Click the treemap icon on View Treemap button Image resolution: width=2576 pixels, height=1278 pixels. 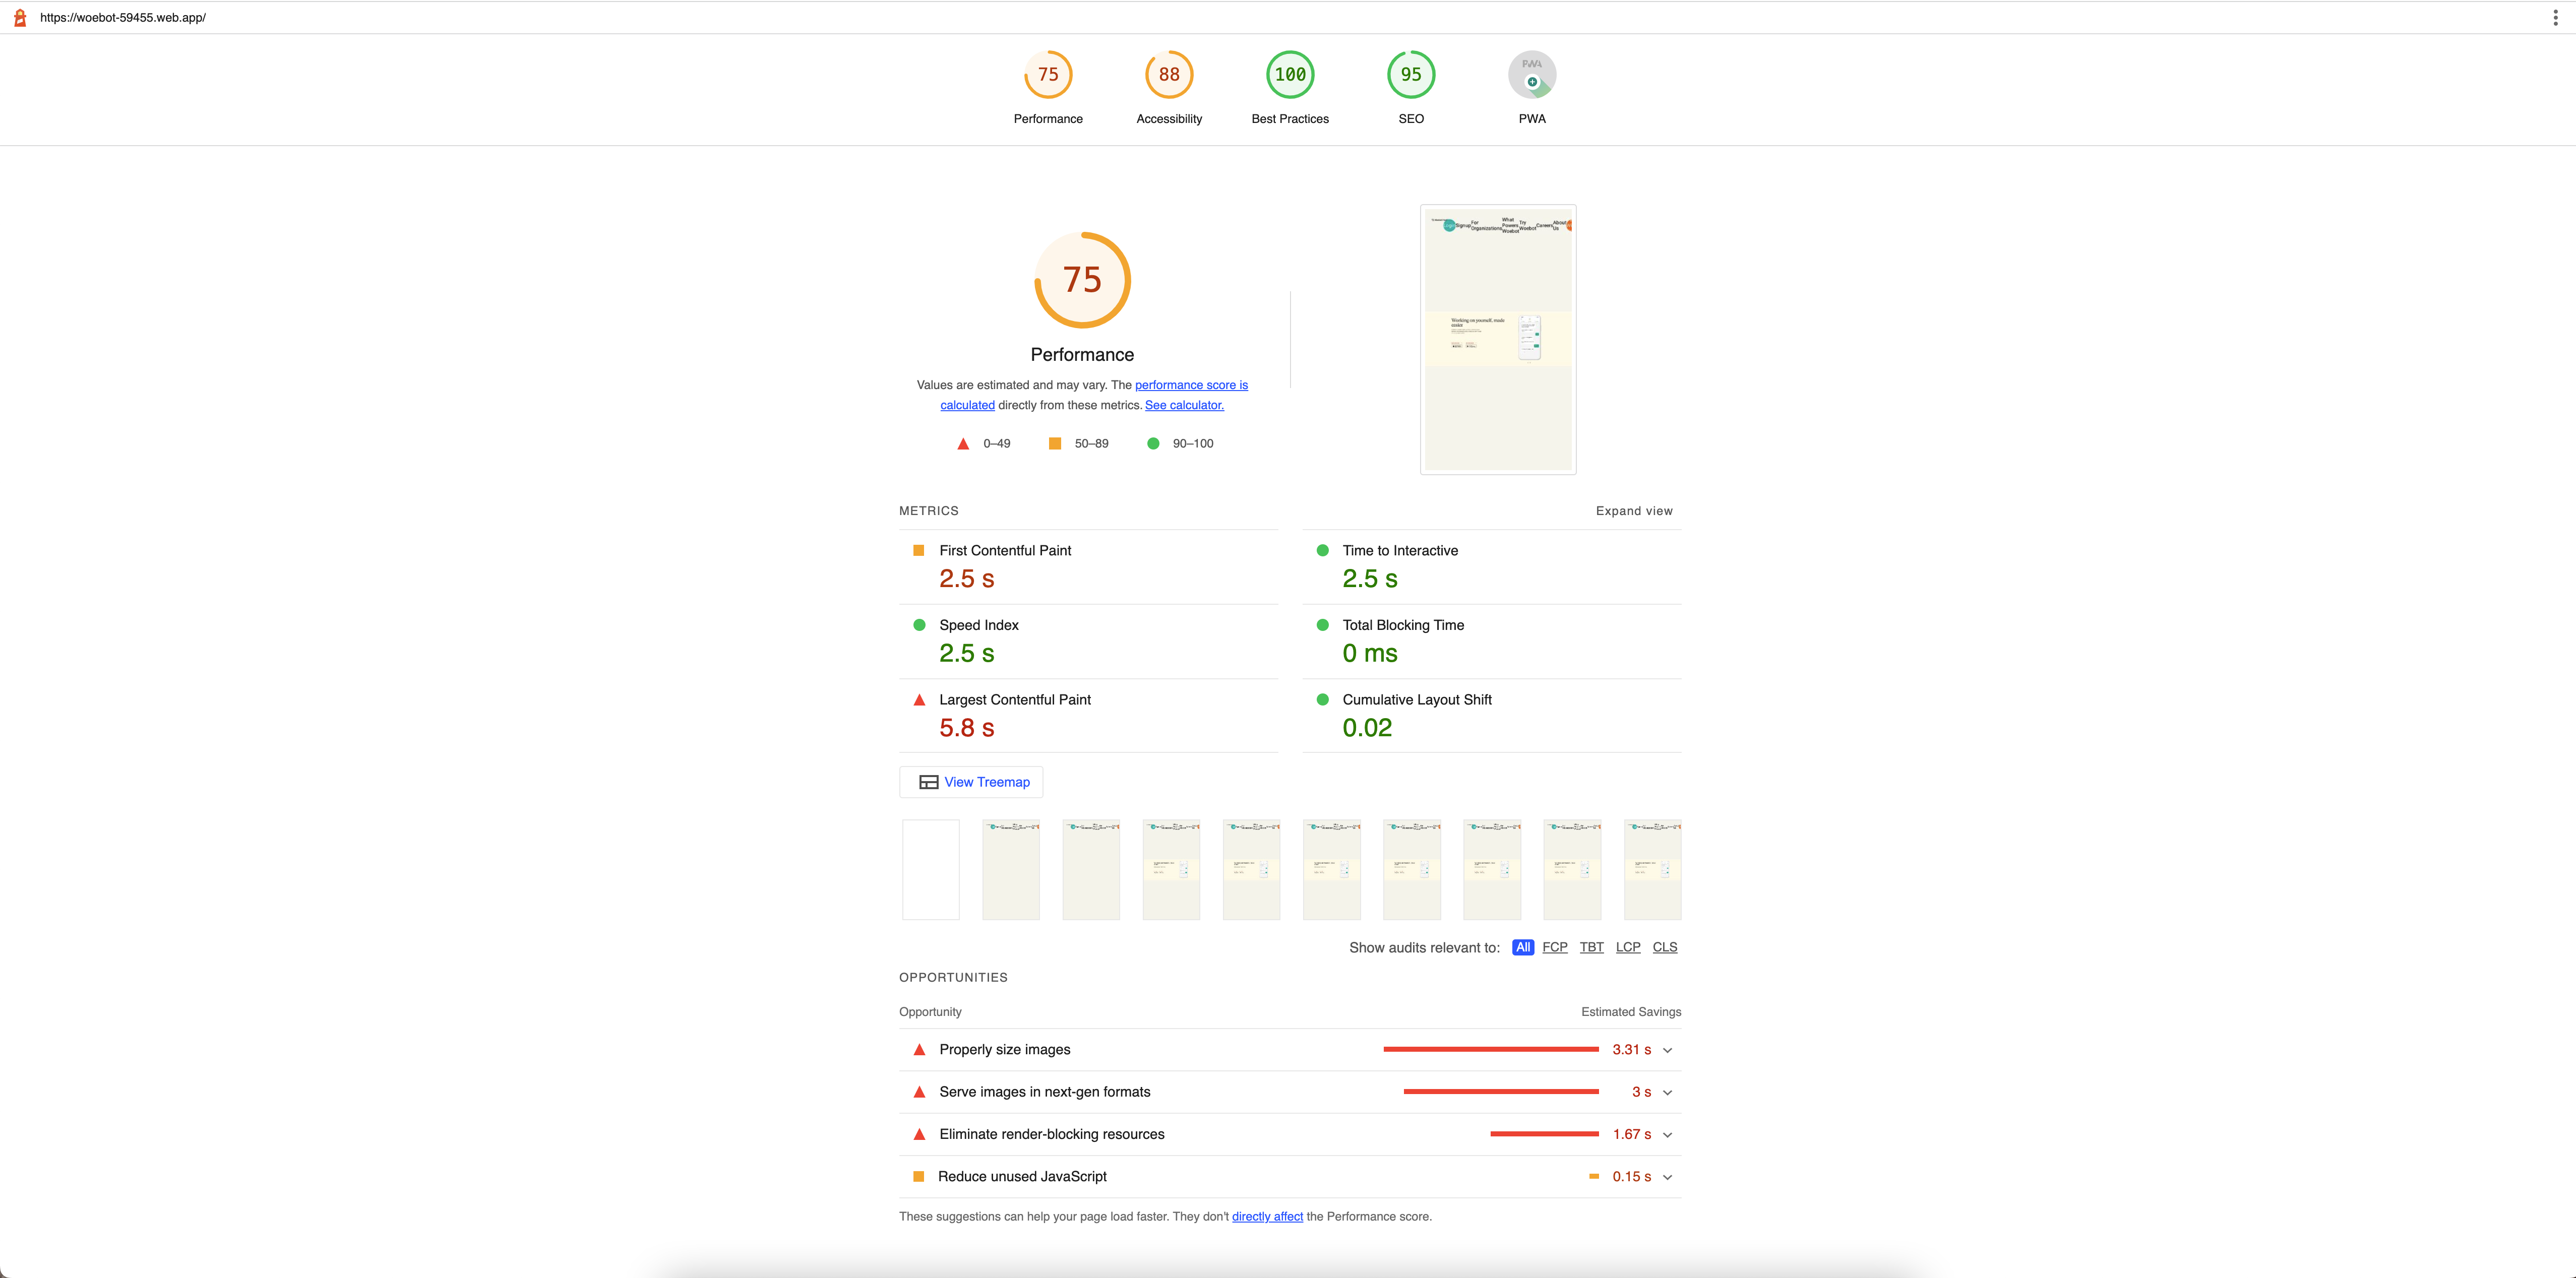[928, 781]
